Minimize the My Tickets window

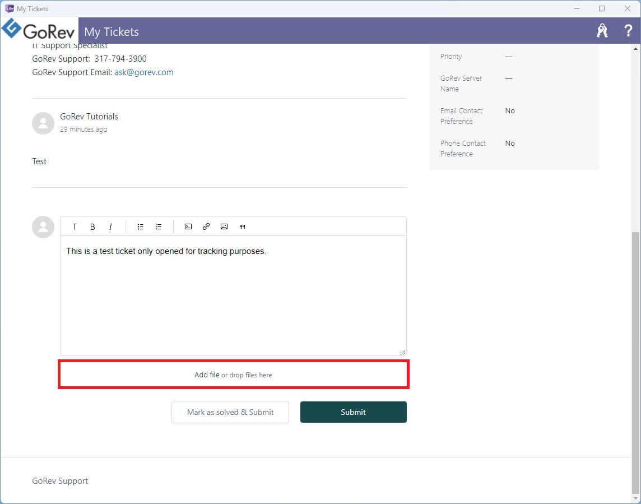click(577, 8)
